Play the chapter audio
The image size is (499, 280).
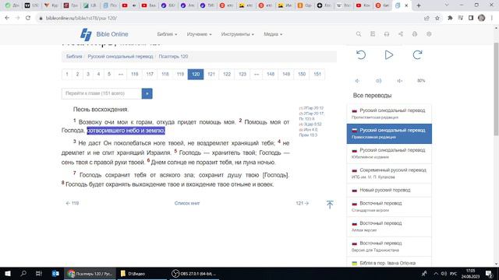coord(388,55)
